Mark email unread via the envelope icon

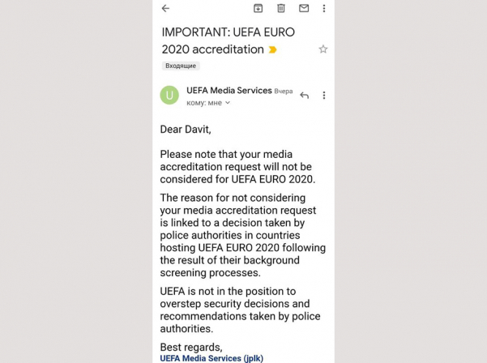click(x=304, y=8)
